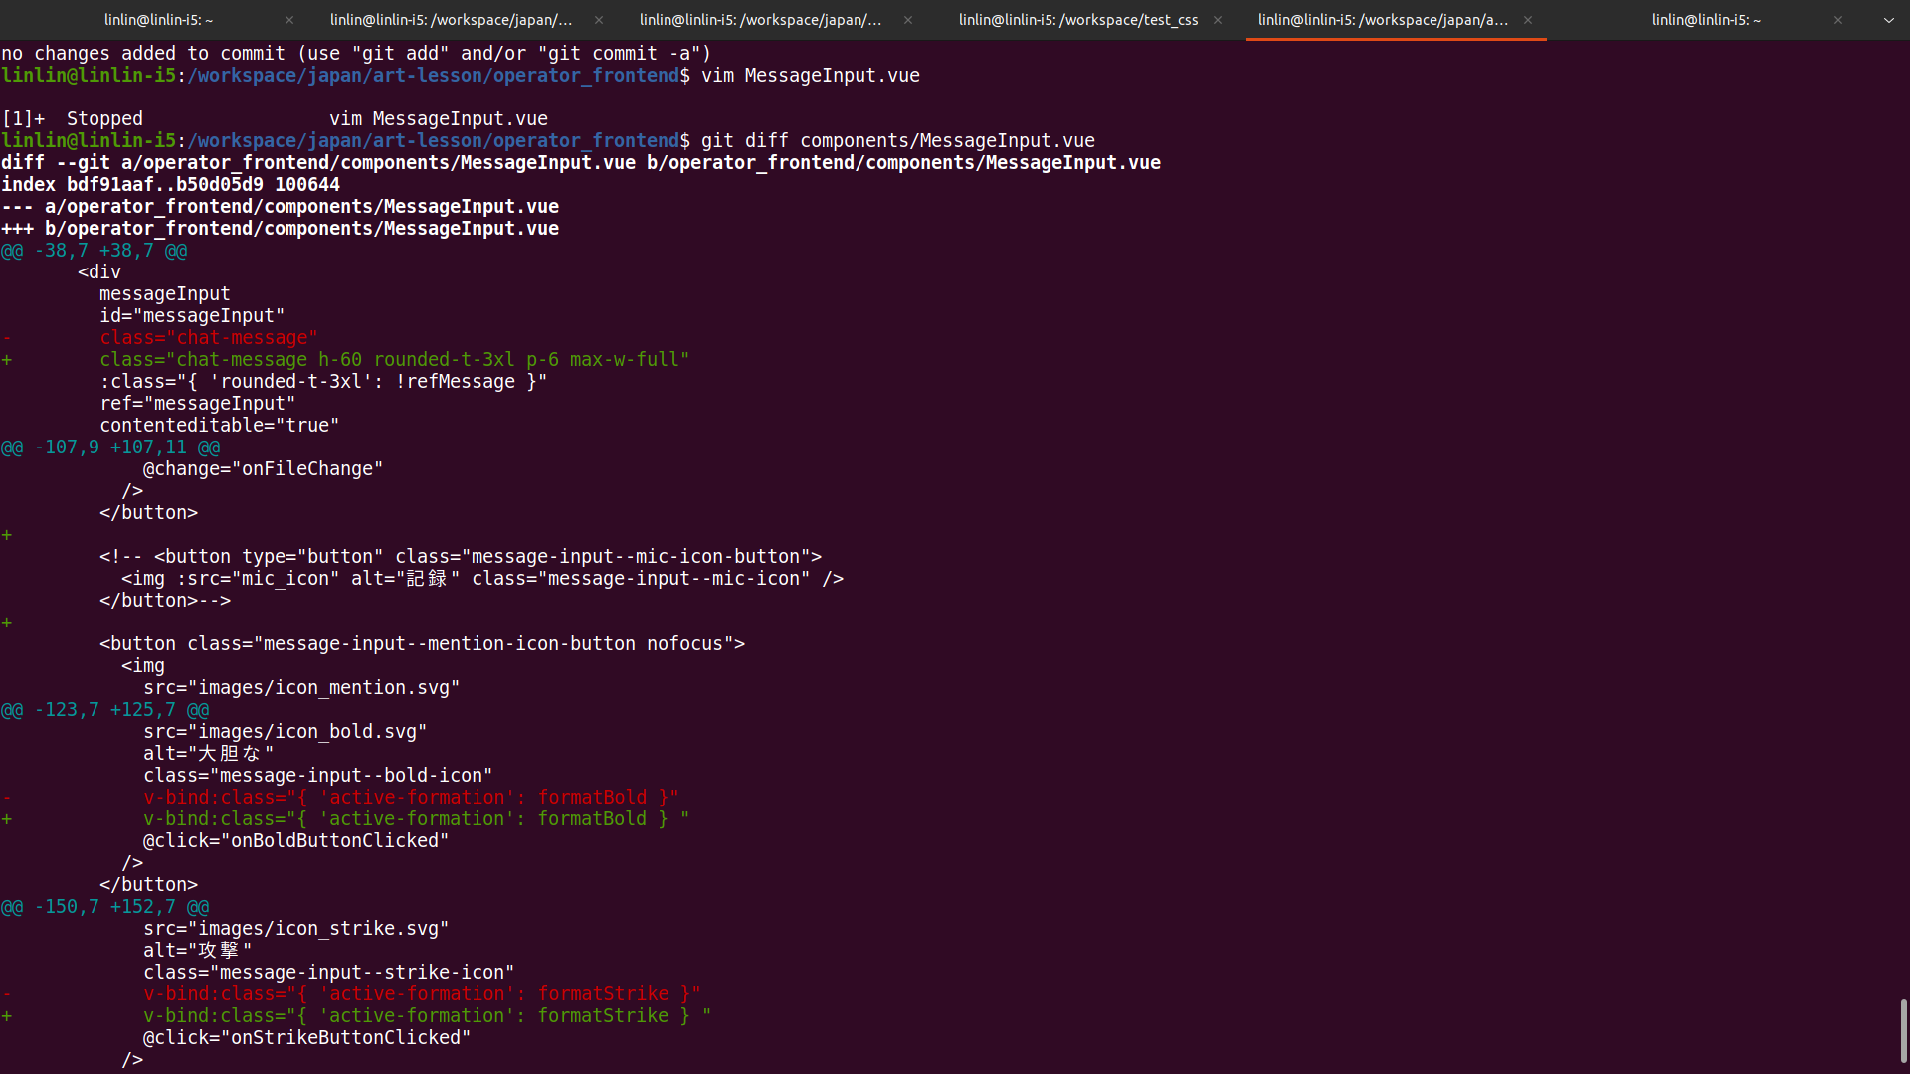Close the first linlin@linlin-i5 home tab
1910x1074 pixels.
[x=289, y=20]
